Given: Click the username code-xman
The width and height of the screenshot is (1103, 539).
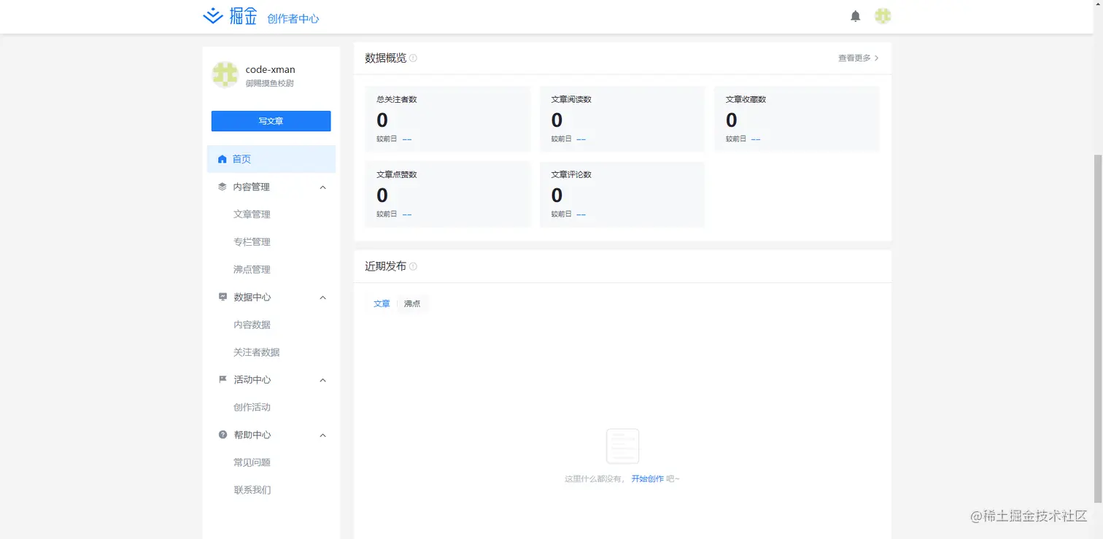Looking at the screenshot, I should point(271,69).
